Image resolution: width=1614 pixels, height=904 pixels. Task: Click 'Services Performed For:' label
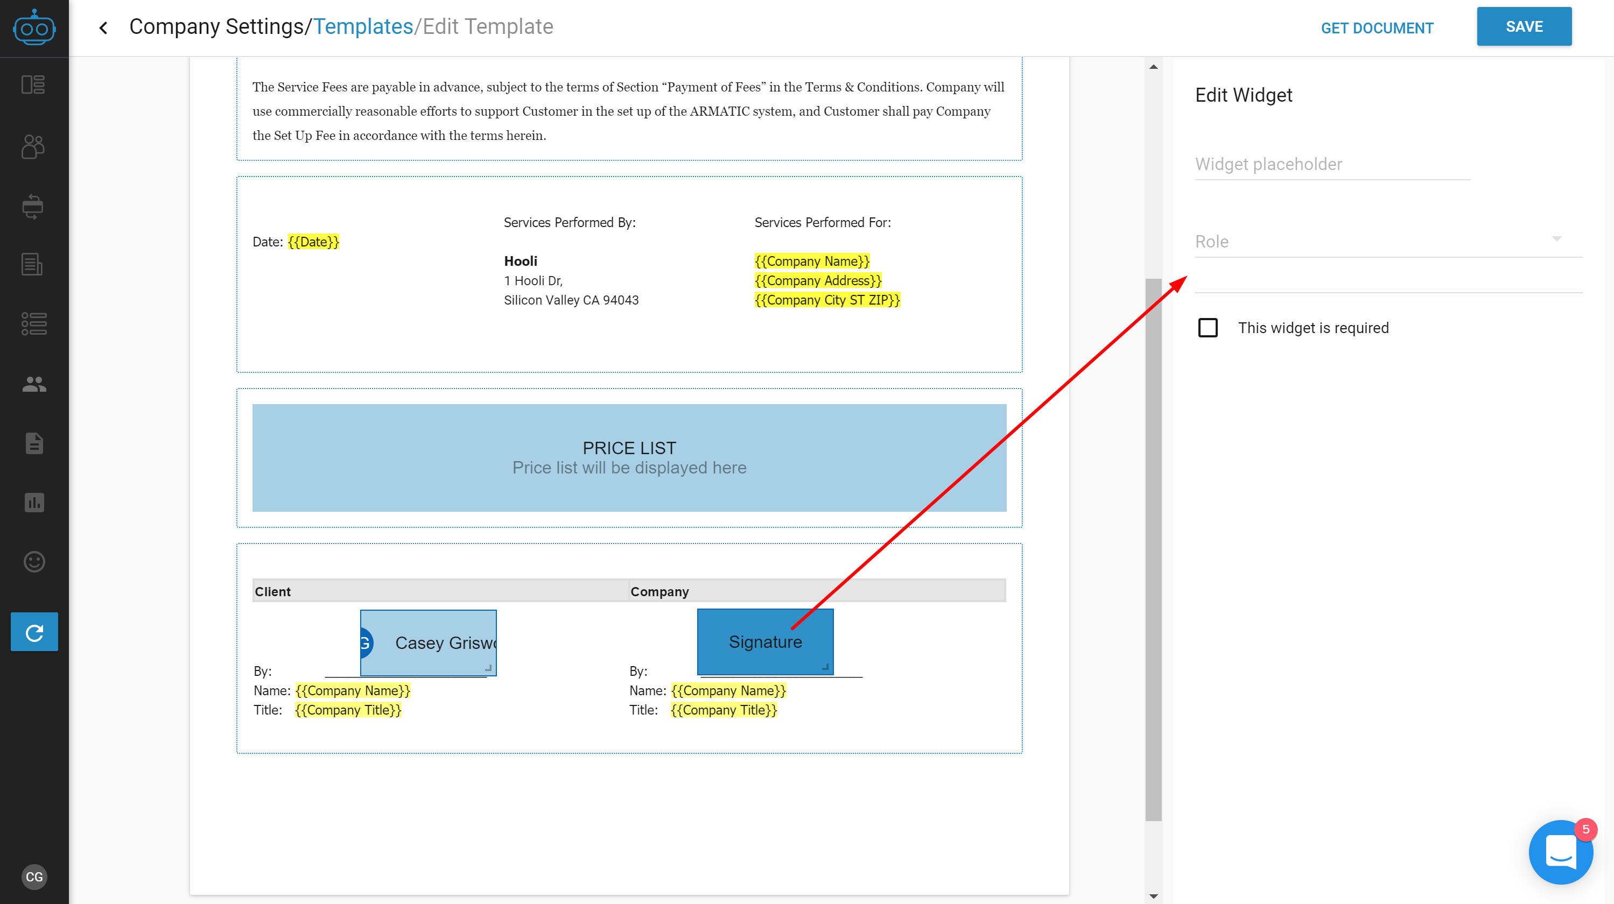coord(822,222)
